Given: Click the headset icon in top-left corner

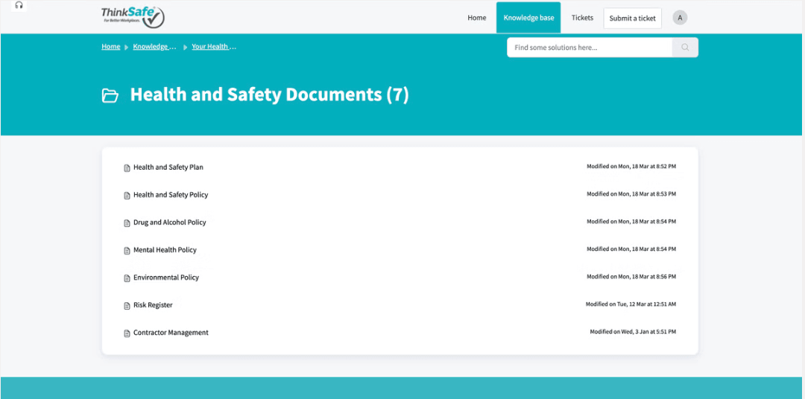Looking at the screenshot, I should pos(19,5).
